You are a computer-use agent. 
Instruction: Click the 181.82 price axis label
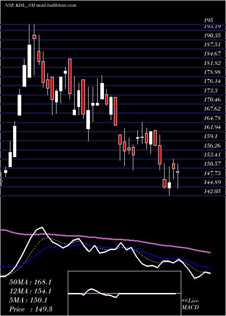[212, 63]
